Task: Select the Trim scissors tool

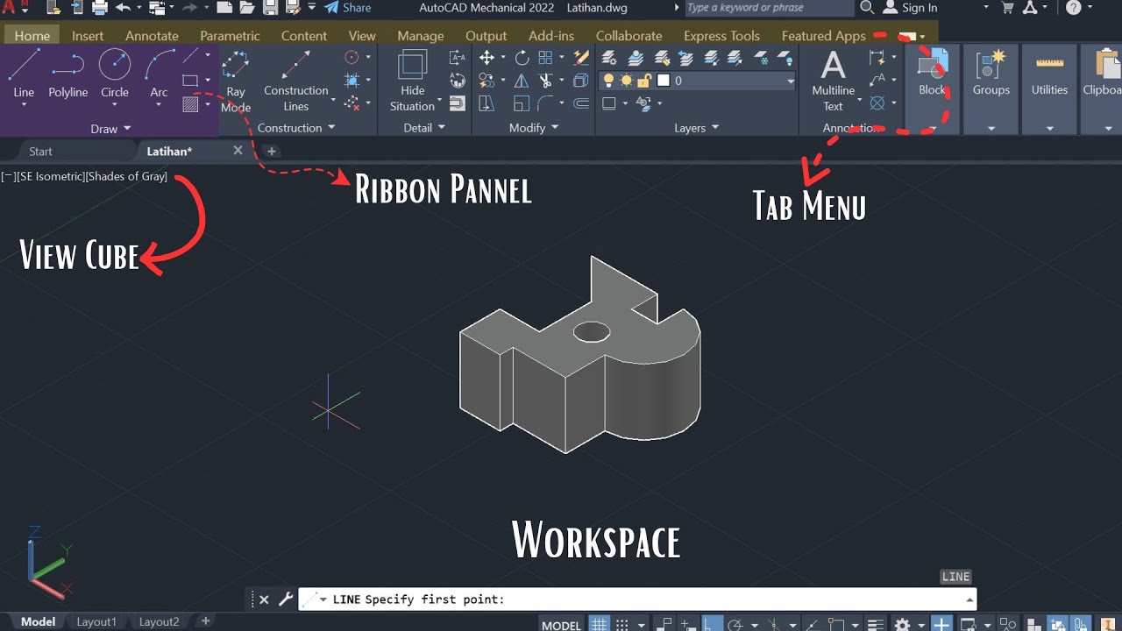Action: pyautogui.click(x=545, y=82)
